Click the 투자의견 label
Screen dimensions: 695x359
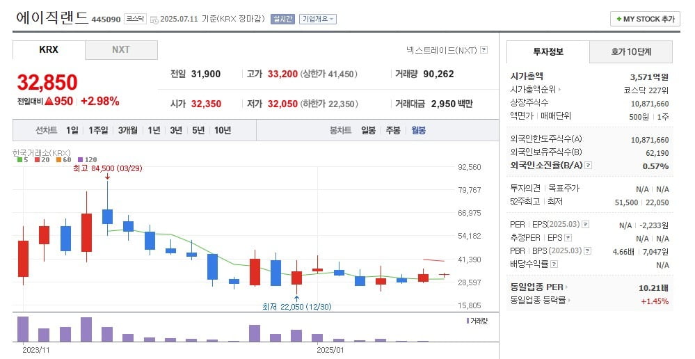525,189
